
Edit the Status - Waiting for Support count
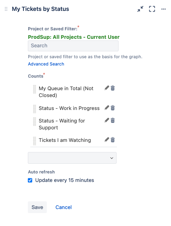107,120
